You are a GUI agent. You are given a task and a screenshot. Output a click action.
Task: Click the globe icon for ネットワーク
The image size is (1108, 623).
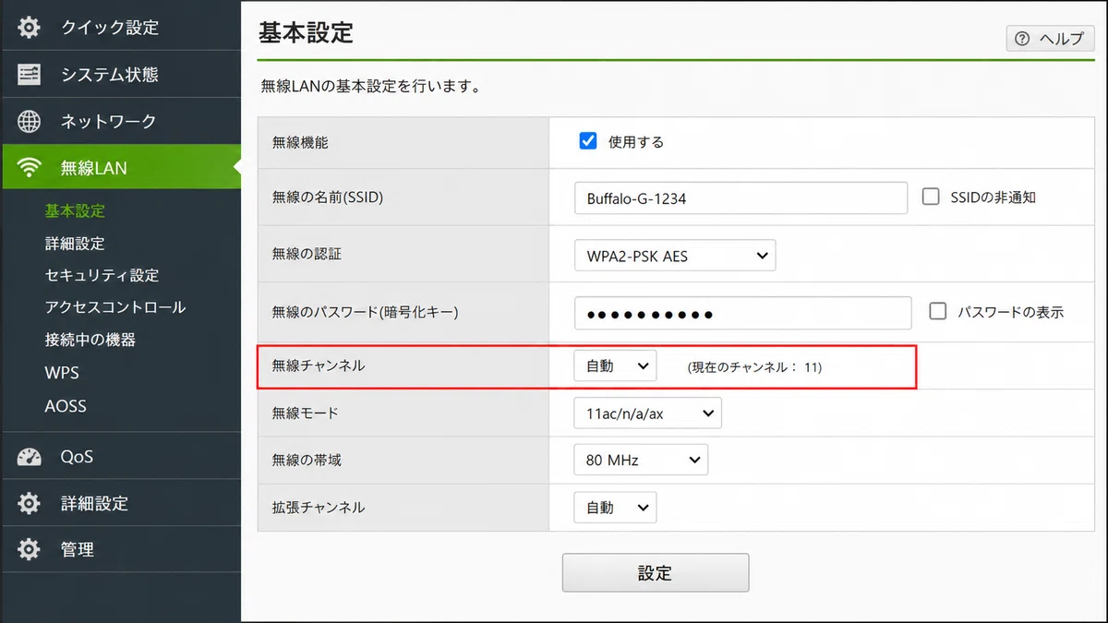point(30,121)
